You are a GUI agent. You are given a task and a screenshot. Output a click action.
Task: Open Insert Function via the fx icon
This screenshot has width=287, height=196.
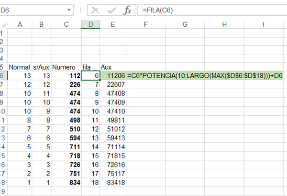[127, 10]
